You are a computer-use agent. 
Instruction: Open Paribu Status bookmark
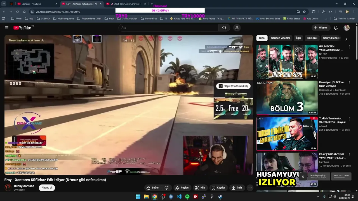[291, 19]
